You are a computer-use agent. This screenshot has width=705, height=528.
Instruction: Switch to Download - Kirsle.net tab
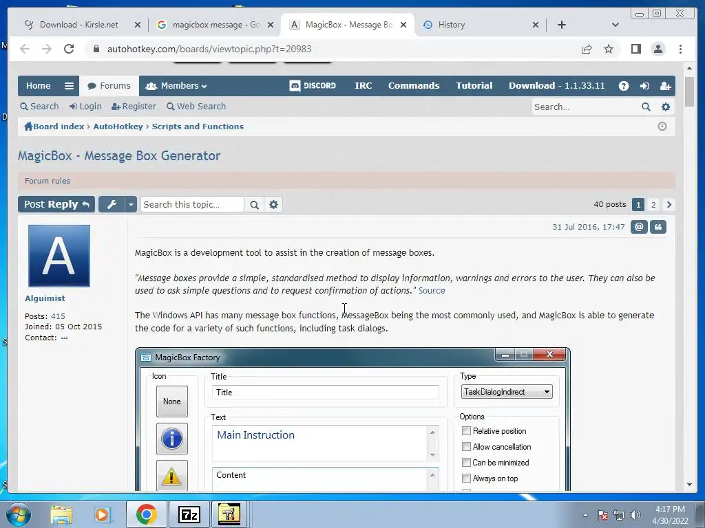tap(79, 25)
